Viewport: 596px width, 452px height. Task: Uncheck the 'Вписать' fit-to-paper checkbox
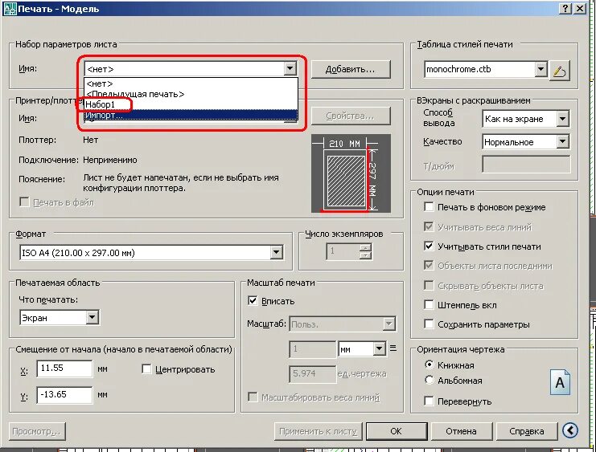253,301
